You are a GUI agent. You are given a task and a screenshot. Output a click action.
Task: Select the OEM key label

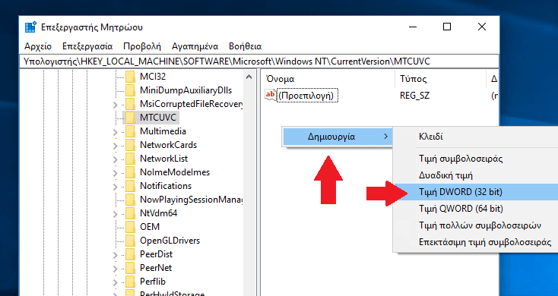coord(150,227)
